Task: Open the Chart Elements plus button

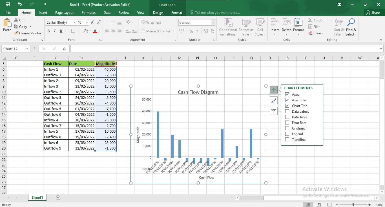Action: (273, 90)
